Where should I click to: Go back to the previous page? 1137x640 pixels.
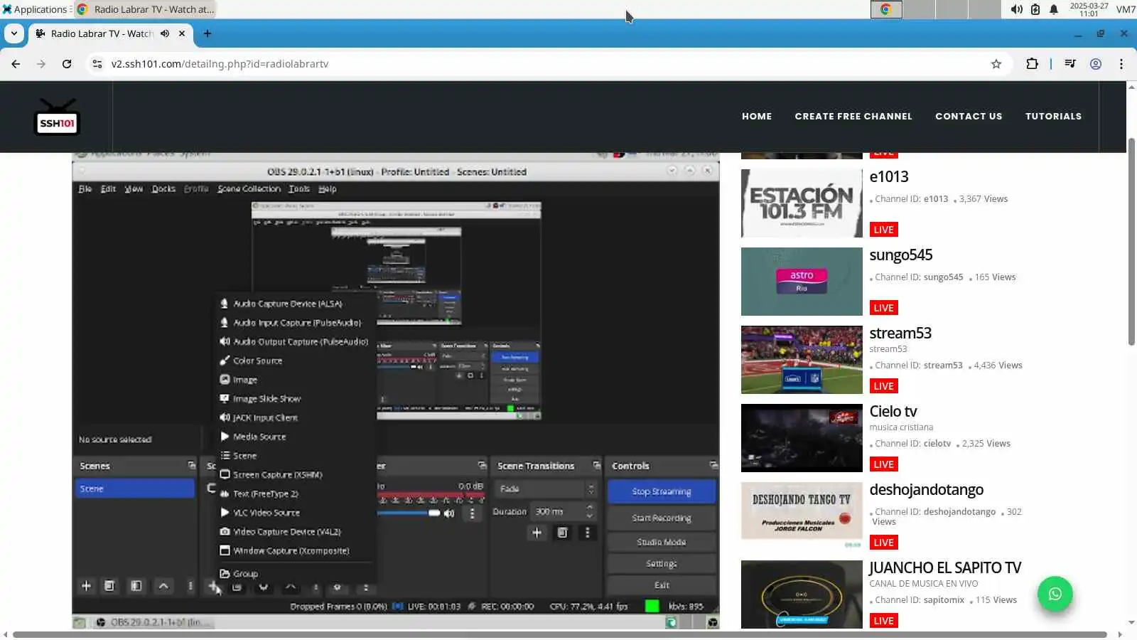click(16, 64)
